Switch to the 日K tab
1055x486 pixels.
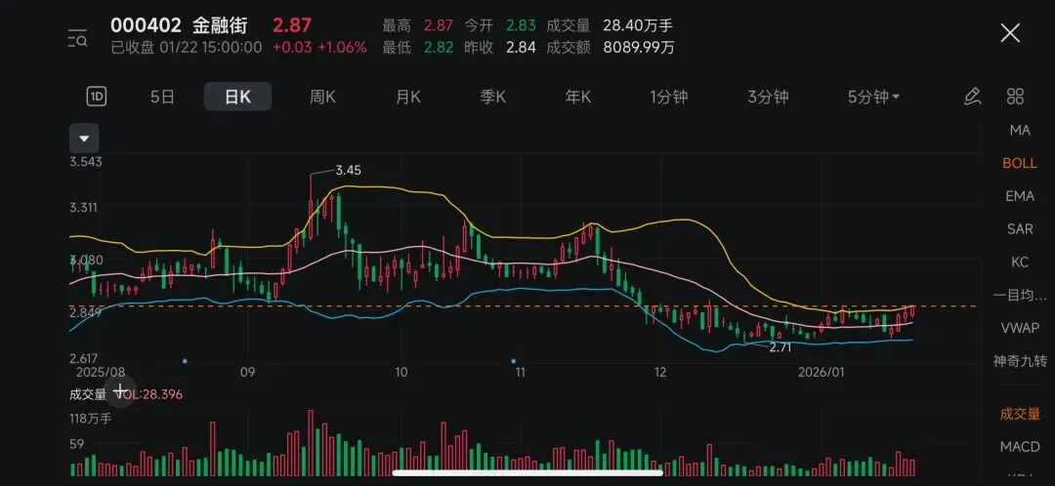click(237, 97)
